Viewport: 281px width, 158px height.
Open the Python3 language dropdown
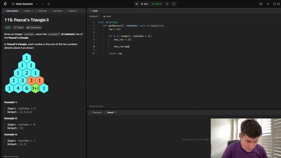coord(95,16)
